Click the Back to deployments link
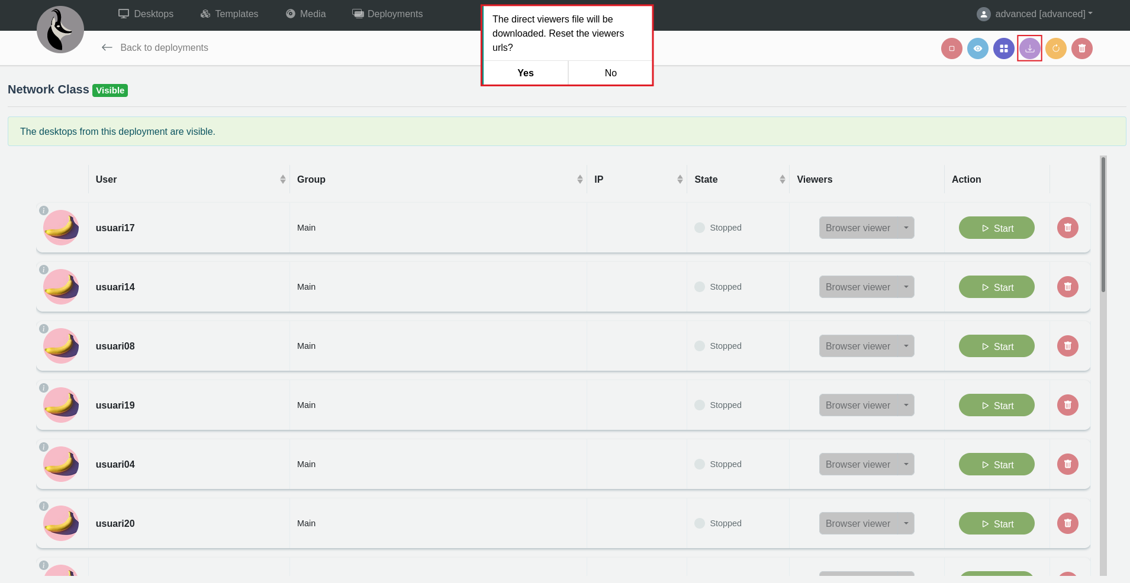1130x583 pixels. click(155, 48)
